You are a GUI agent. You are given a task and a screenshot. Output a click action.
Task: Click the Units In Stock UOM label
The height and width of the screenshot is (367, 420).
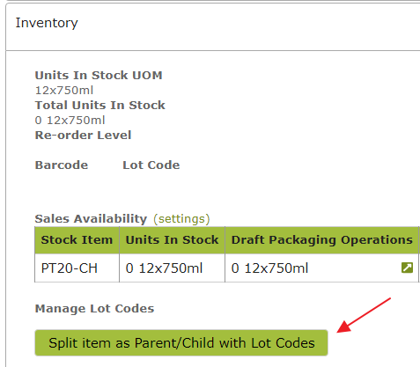click(x=99, y=76)
